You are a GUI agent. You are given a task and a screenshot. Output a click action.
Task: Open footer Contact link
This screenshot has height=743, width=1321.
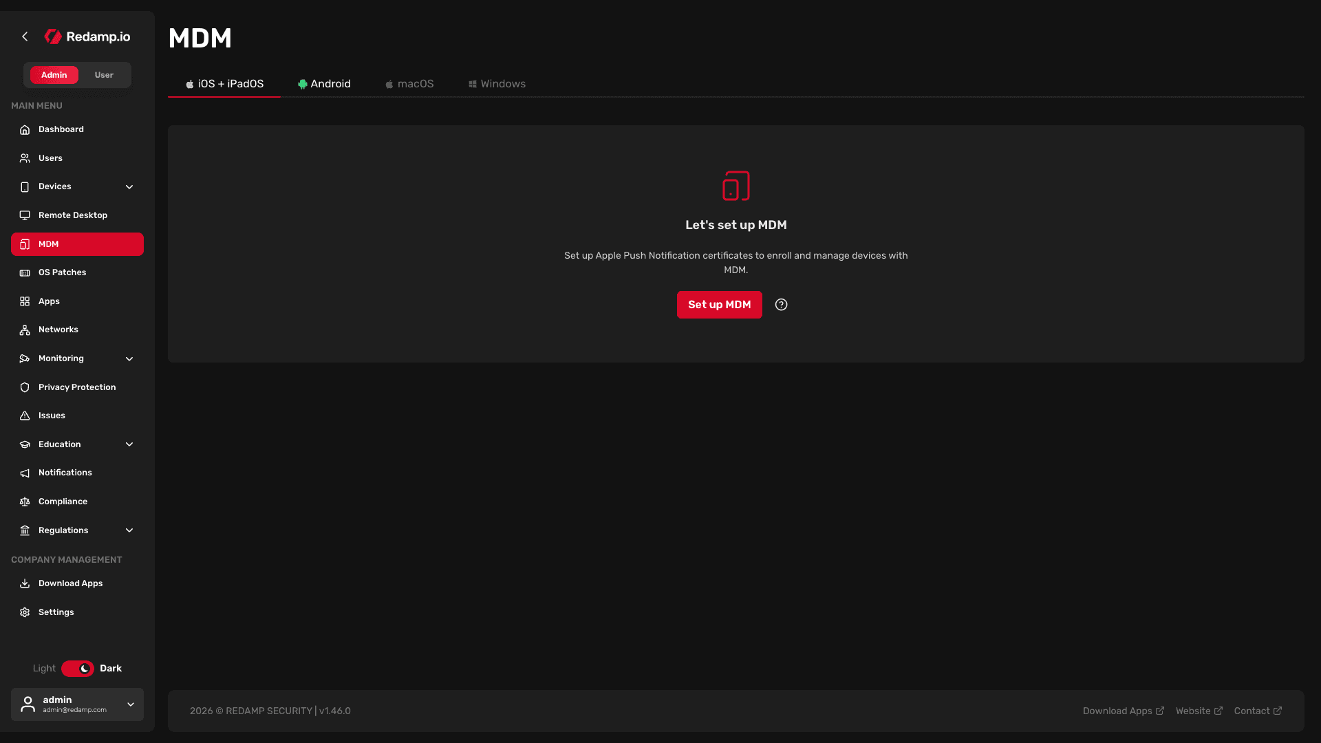tap(1258, 711)
